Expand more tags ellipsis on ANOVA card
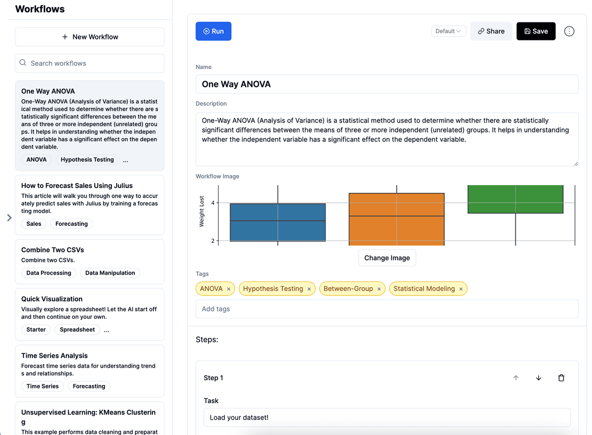 click(126, 160)
